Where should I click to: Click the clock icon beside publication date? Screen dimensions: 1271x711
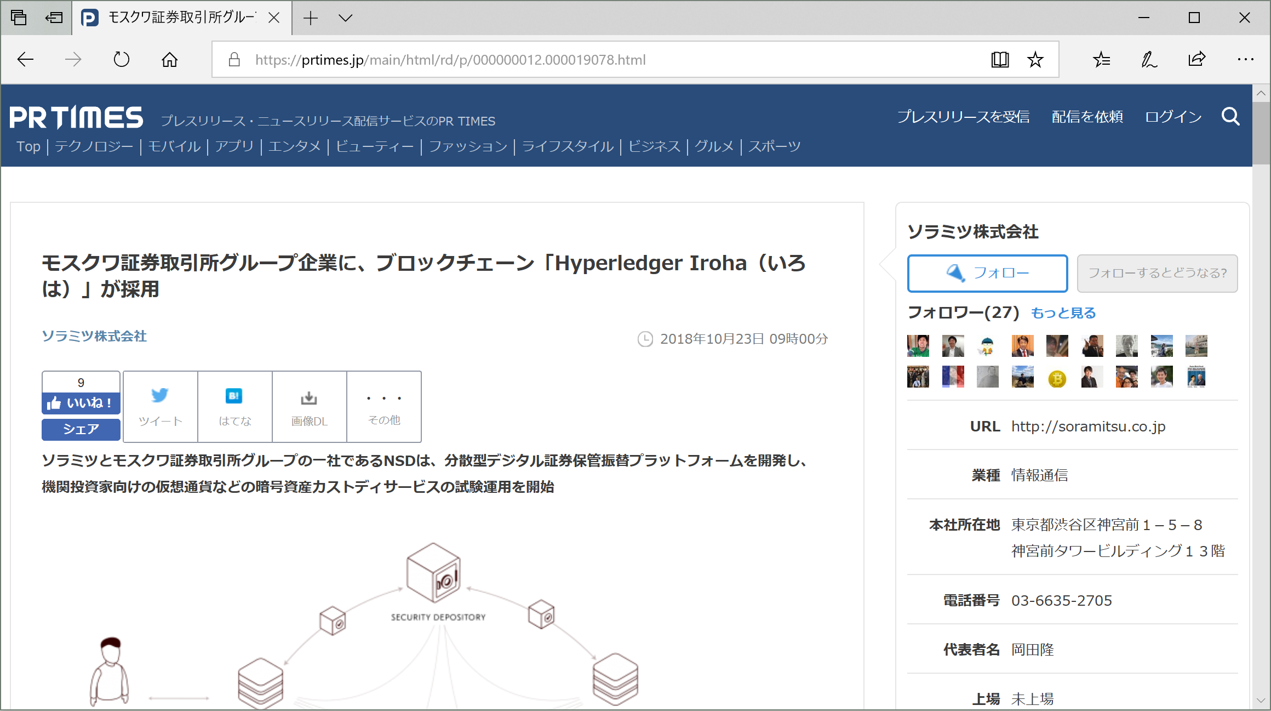(x=645, y=339)
